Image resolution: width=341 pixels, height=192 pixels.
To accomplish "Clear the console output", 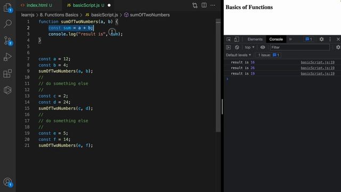I will tap(237, 47).
